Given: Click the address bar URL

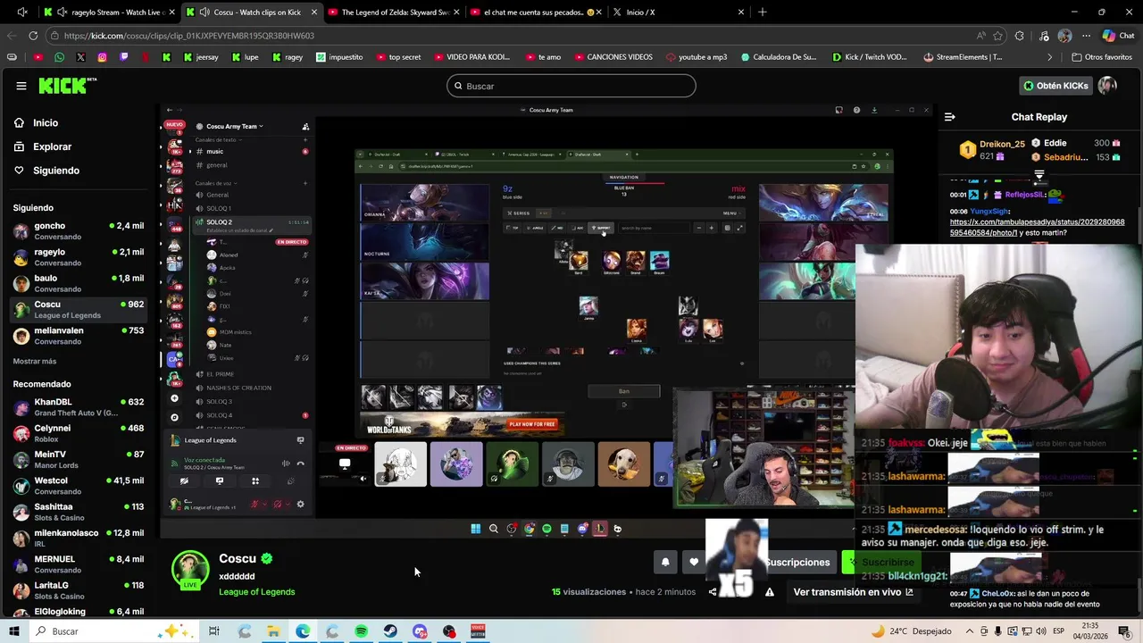Looking at the screenshot, I should click(189, 36).
